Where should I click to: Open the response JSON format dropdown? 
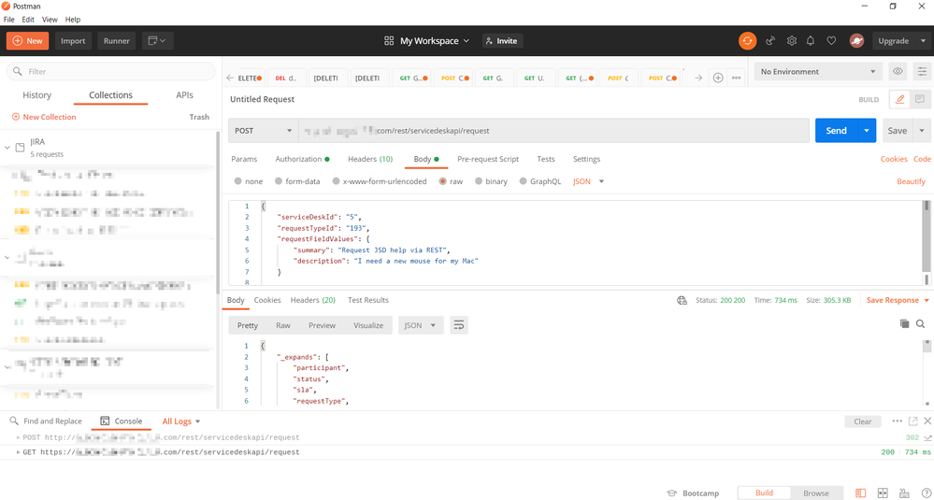pos(421,325)
